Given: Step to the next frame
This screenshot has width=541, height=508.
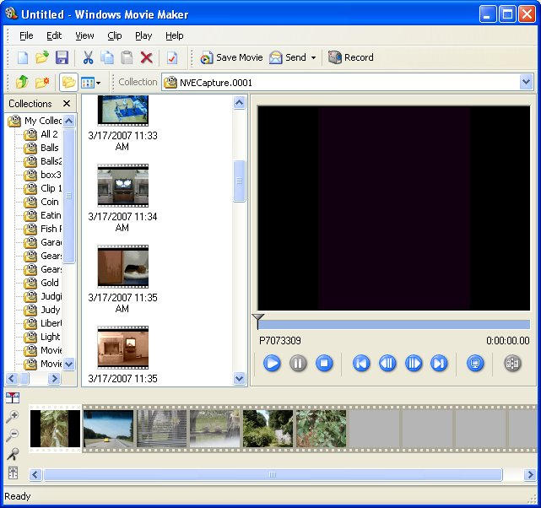Looking at the screenshot, I should [x=414, y=363].
